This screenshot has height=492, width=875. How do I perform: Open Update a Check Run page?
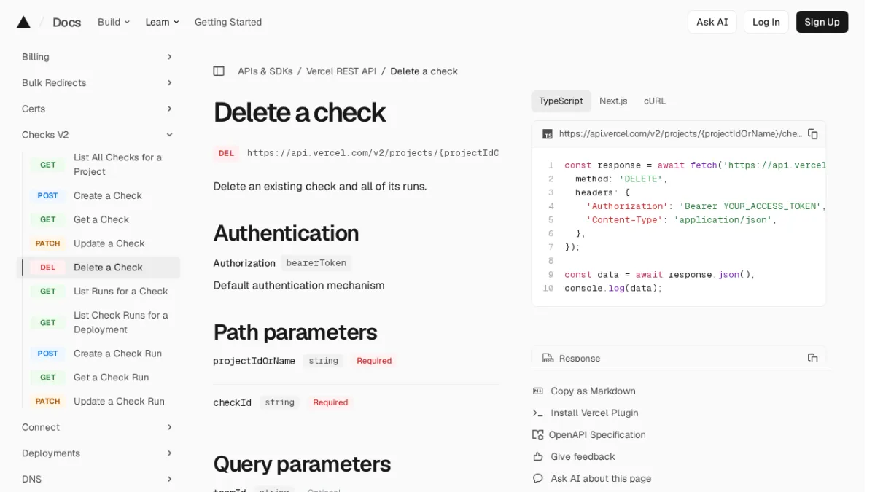coord(119,402)
